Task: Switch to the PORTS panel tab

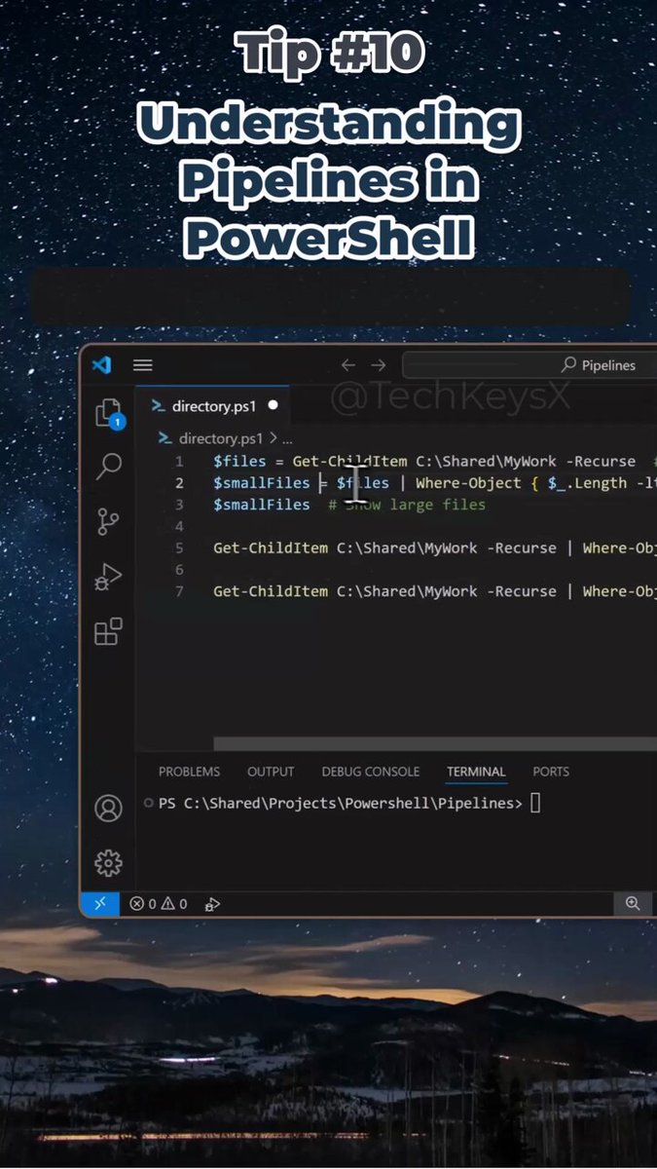Action: point(551,772)
